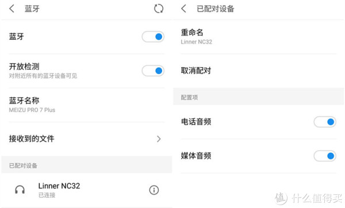345x208 pixels.
Task: Open the 接收到的文件 chevron arrow
Action: tap(159, 139)
